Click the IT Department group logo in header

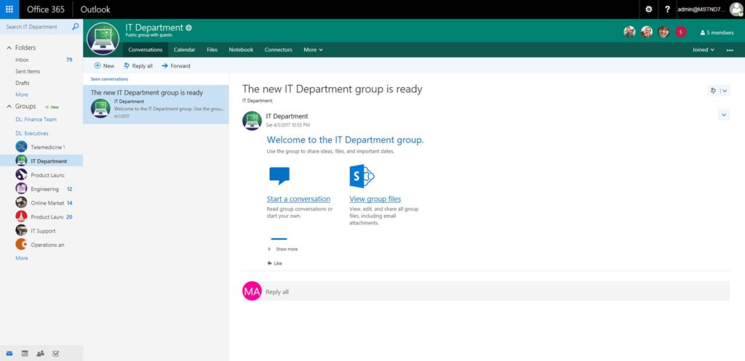point(103,38)
